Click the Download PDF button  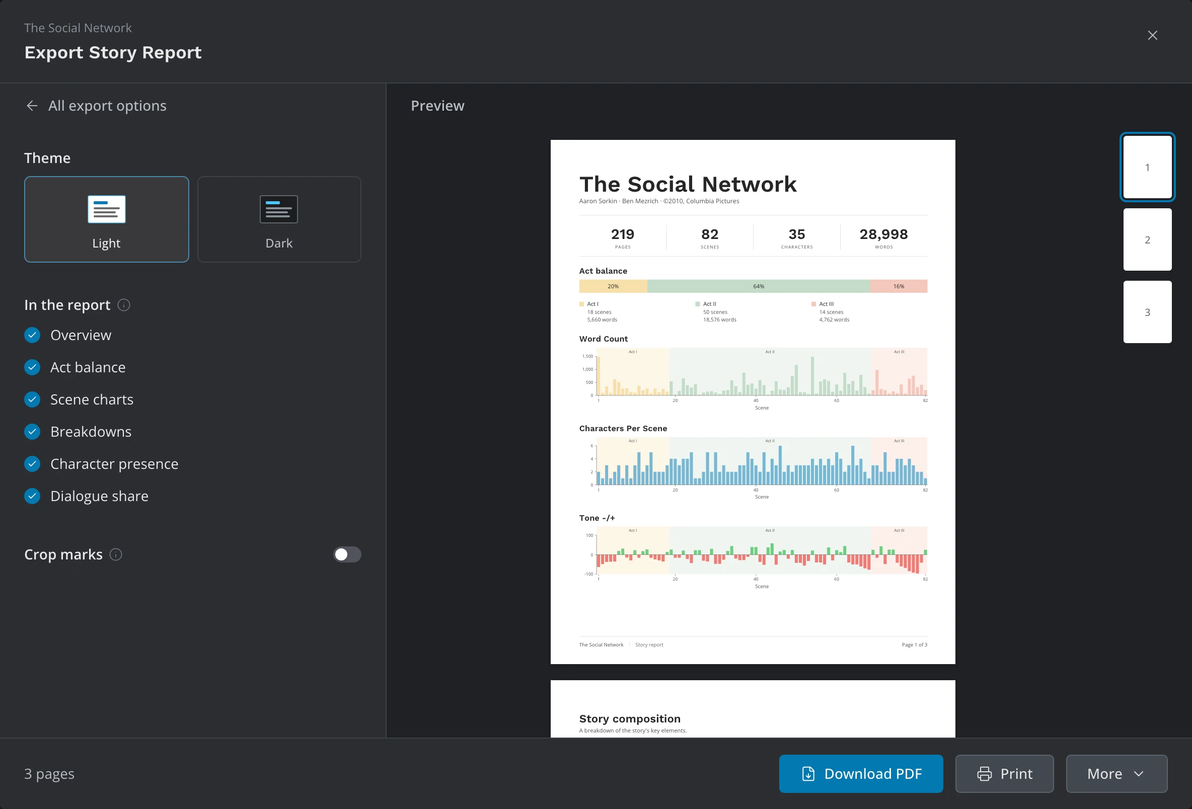click(861, 774)
